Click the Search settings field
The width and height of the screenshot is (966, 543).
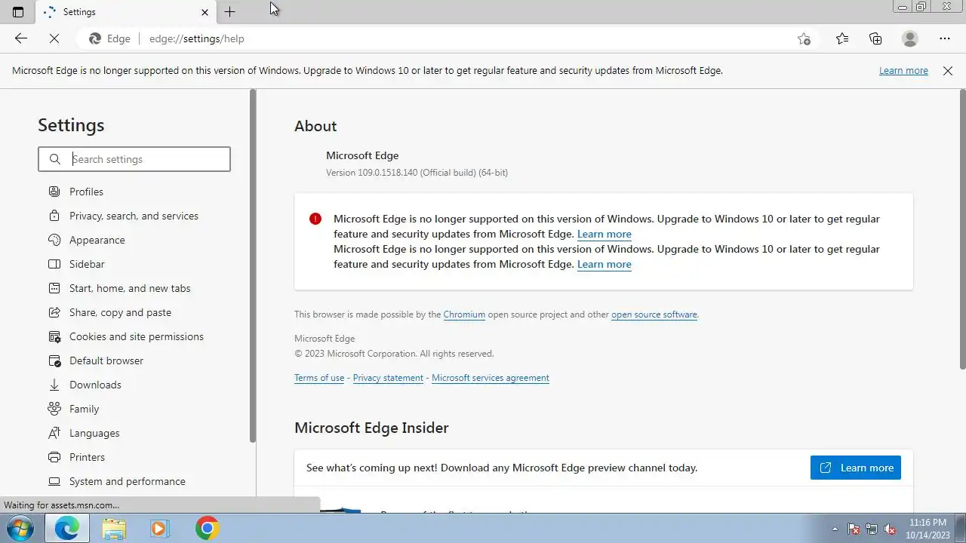pyautogui.click(x=134, y=159)
